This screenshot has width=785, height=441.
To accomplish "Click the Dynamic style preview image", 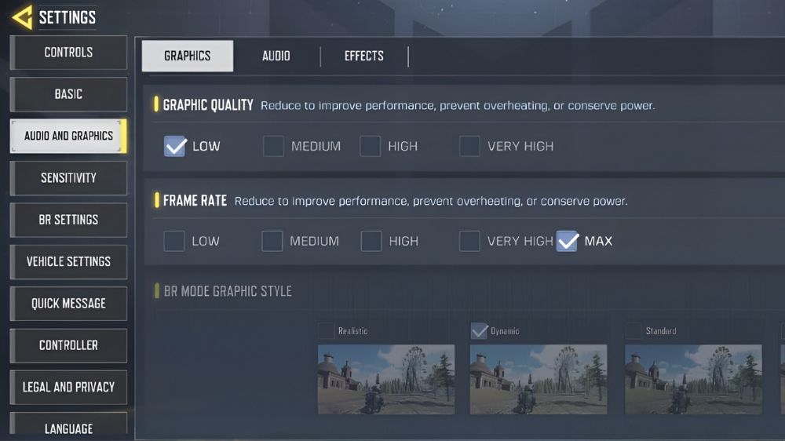I will 538,379.
